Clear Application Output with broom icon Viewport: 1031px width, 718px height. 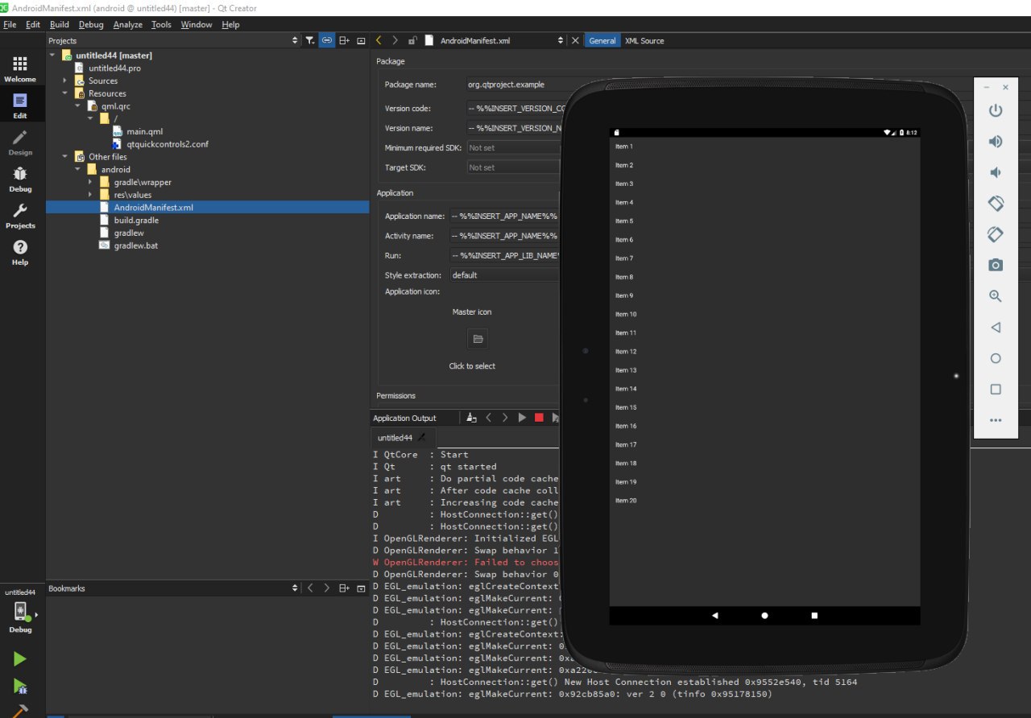[x=472, y=418]
